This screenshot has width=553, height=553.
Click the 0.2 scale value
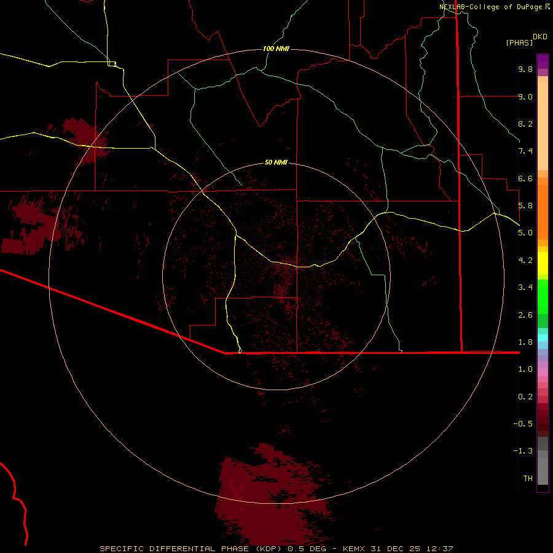[x=525, y=397]
